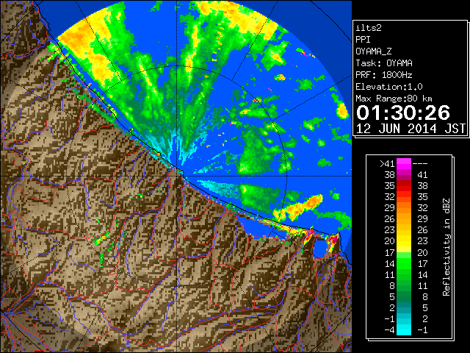Click the '-4' legend label
The image size is (470, 353).
(x=389, y=330)
